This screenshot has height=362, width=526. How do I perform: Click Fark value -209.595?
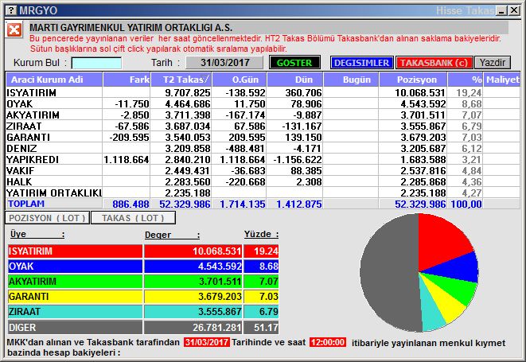click(x=129, y=137)
